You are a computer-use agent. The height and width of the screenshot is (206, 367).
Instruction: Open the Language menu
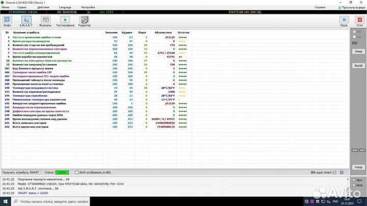65,8
